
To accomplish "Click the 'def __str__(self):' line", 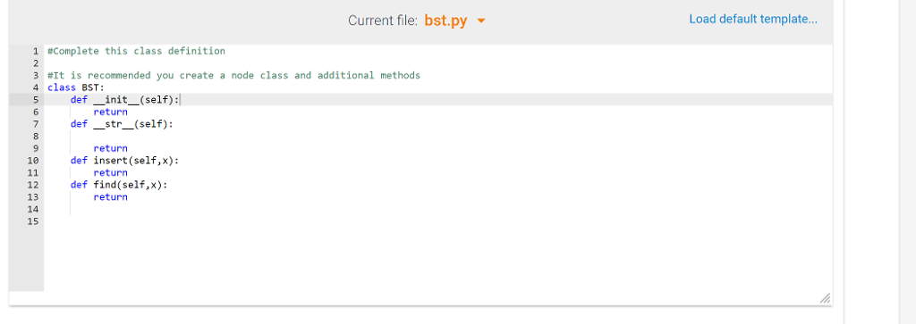I will (122, 124).
